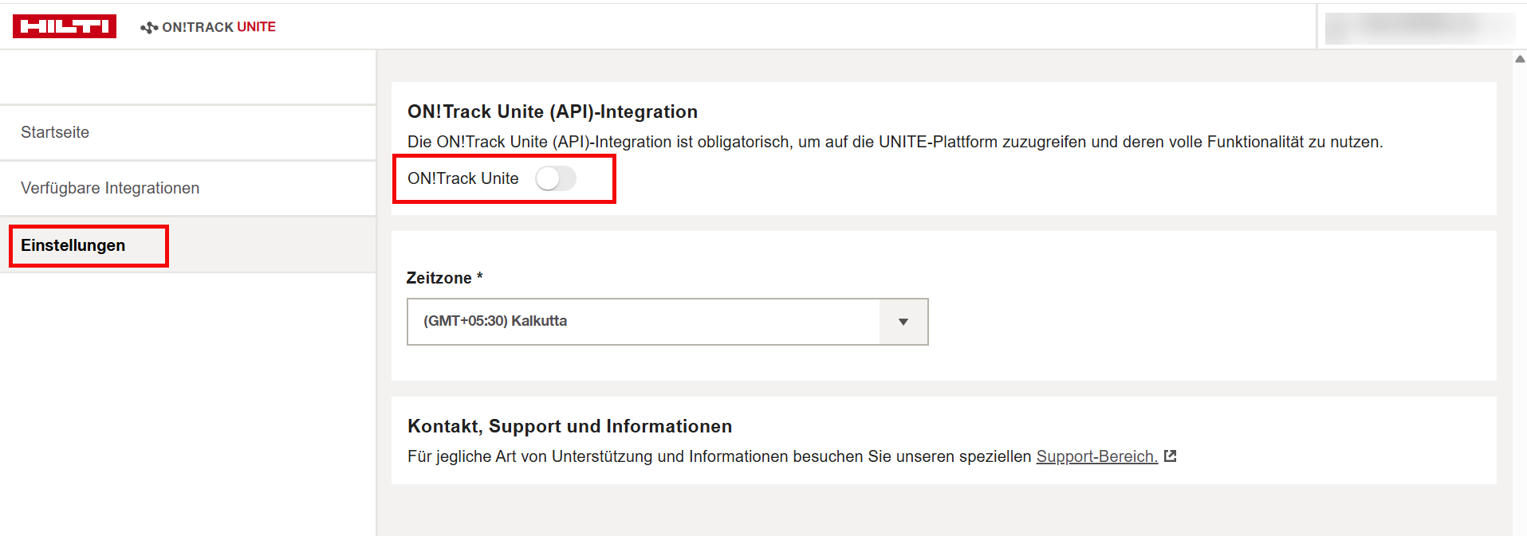The width and height of the screenshot is (1527, 536).
Task: Click the red Hilti logo
Action: click(65, 26)
